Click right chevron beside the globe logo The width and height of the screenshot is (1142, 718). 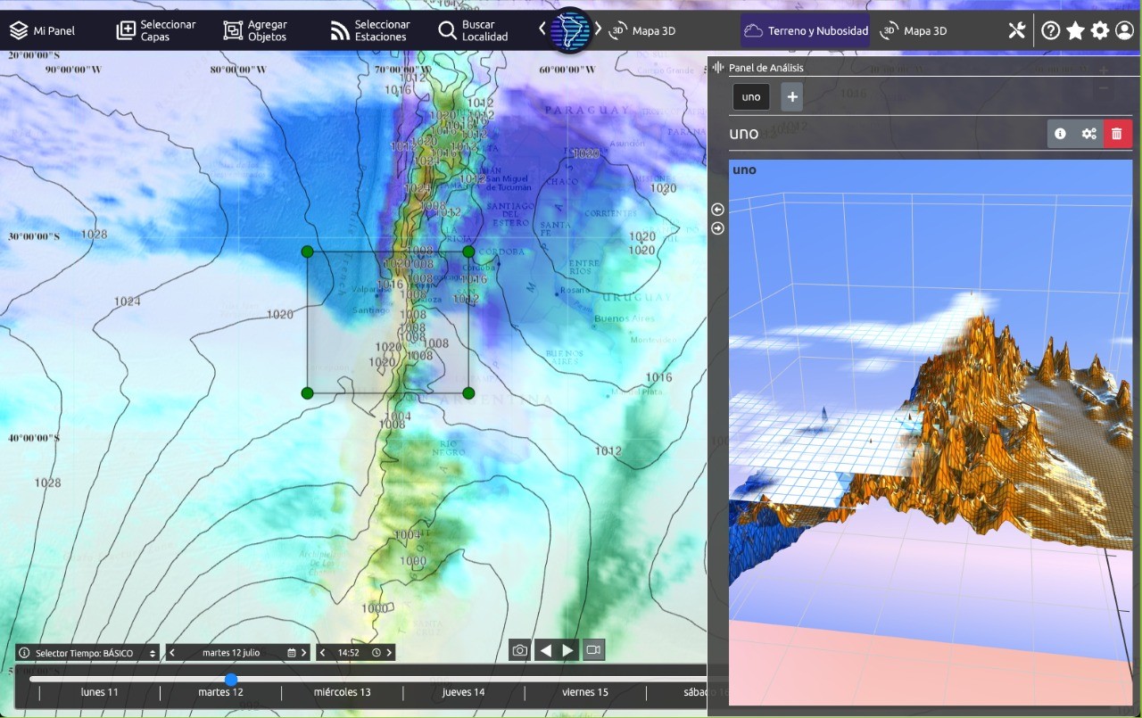click(599, 29)
